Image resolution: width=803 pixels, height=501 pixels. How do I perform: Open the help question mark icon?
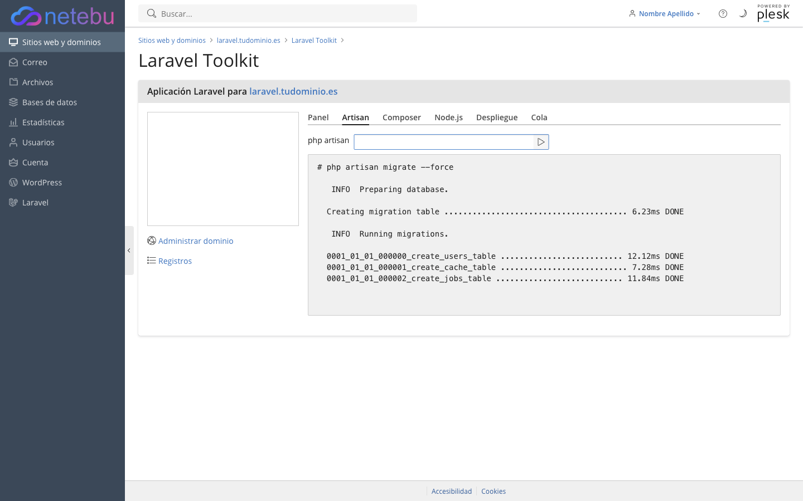click(723, 13)
